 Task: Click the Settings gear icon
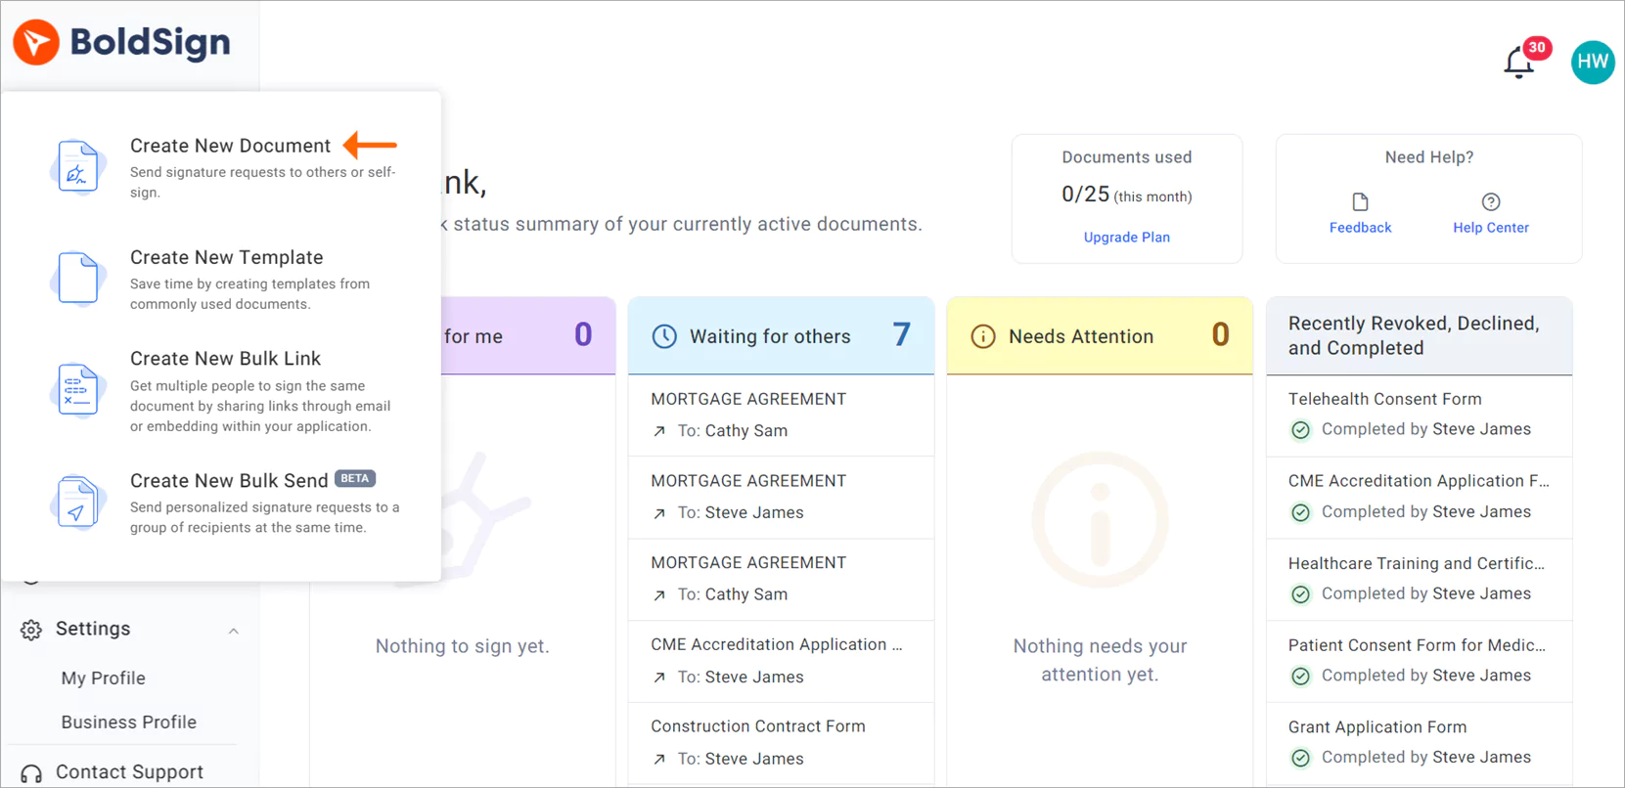point(31,630)
